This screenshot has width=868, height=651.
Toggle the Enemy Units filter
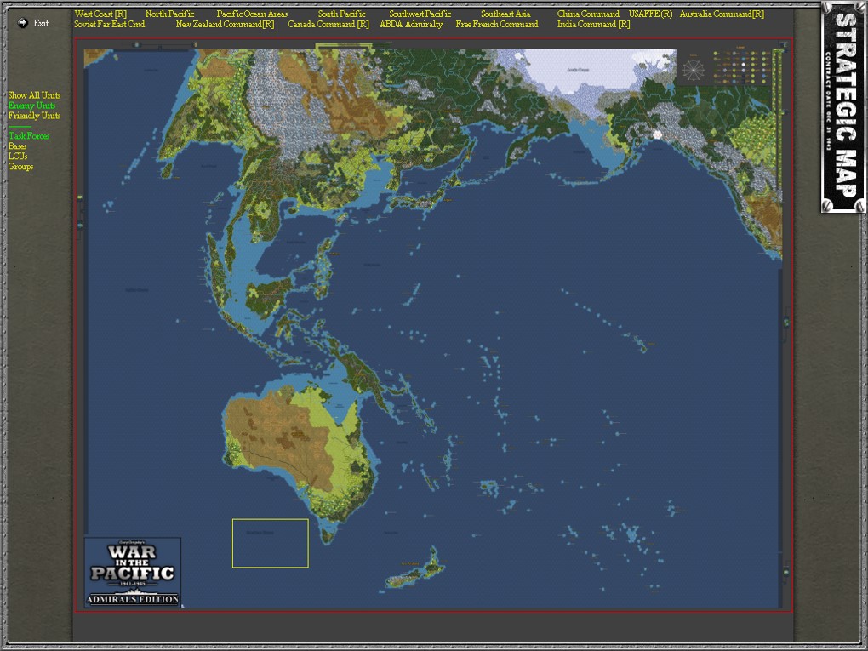point(31,104)
